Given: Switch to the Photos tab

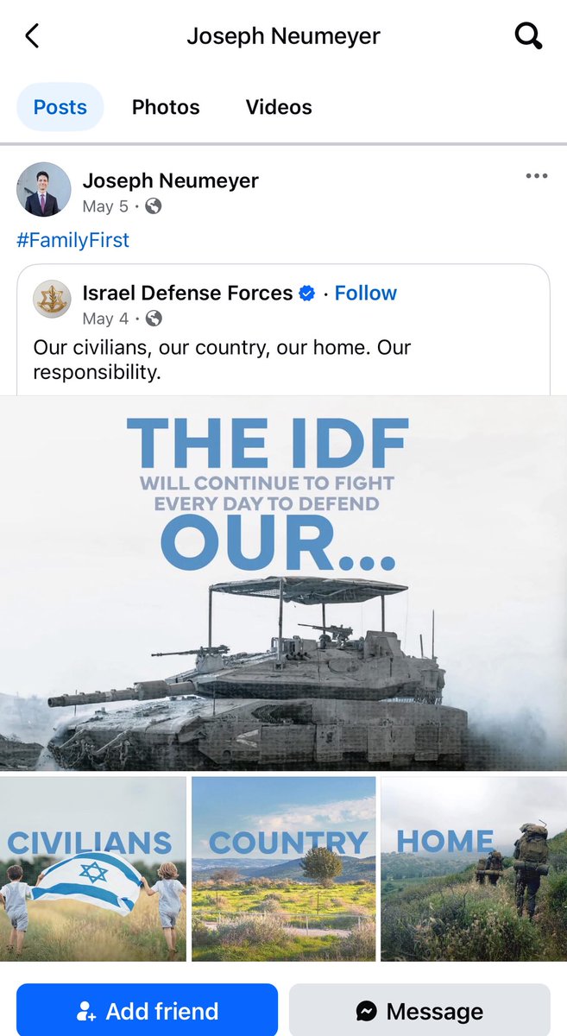Looking at the screenshot, I should pyautogui.click(x=166, y=107).
